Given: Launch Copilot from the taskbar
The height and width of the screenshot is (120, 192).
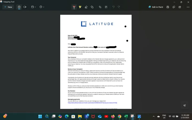Looking at the screenshot, I should (60, 116).
